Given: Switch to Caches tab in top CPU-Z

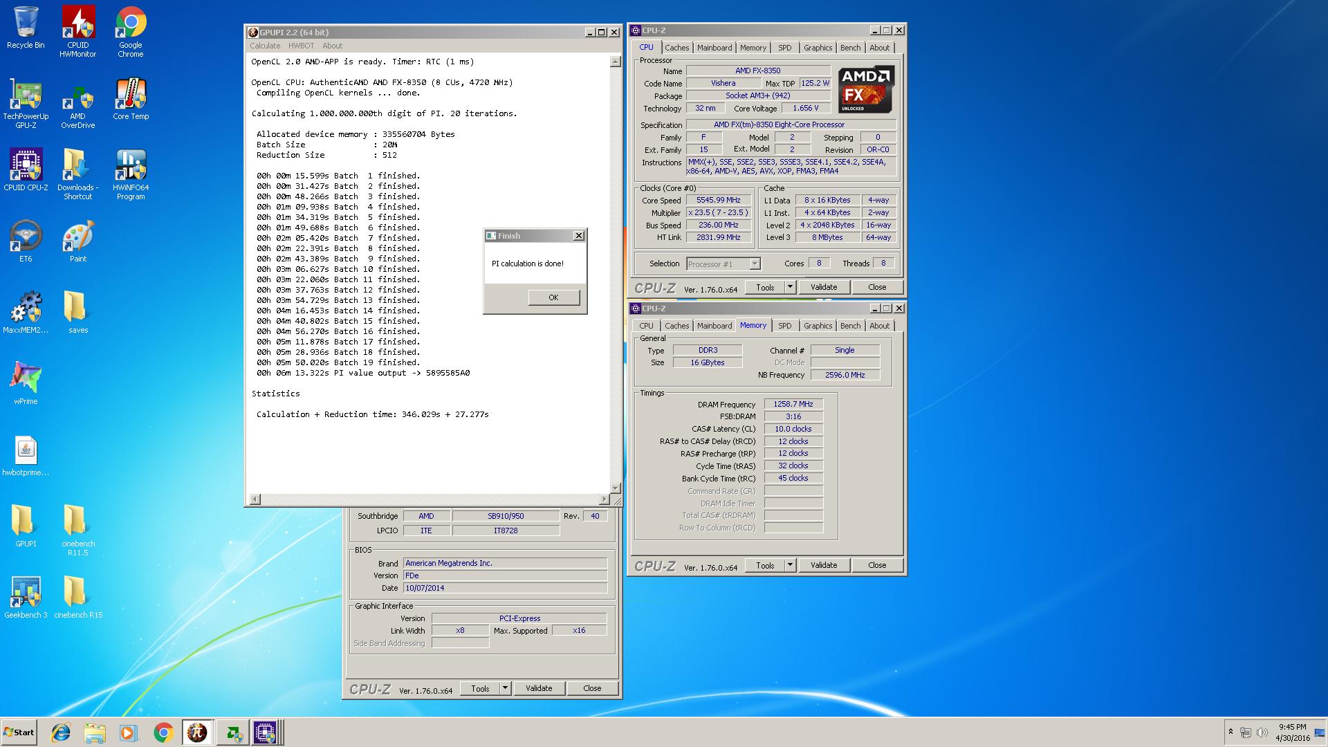Looking at the screenshot, I should click(x=676, y=48).
